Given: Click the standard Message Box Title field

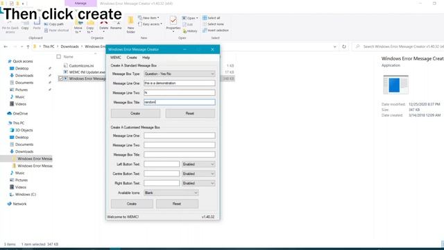Looking at the screenshot, I should coord(179,102).
